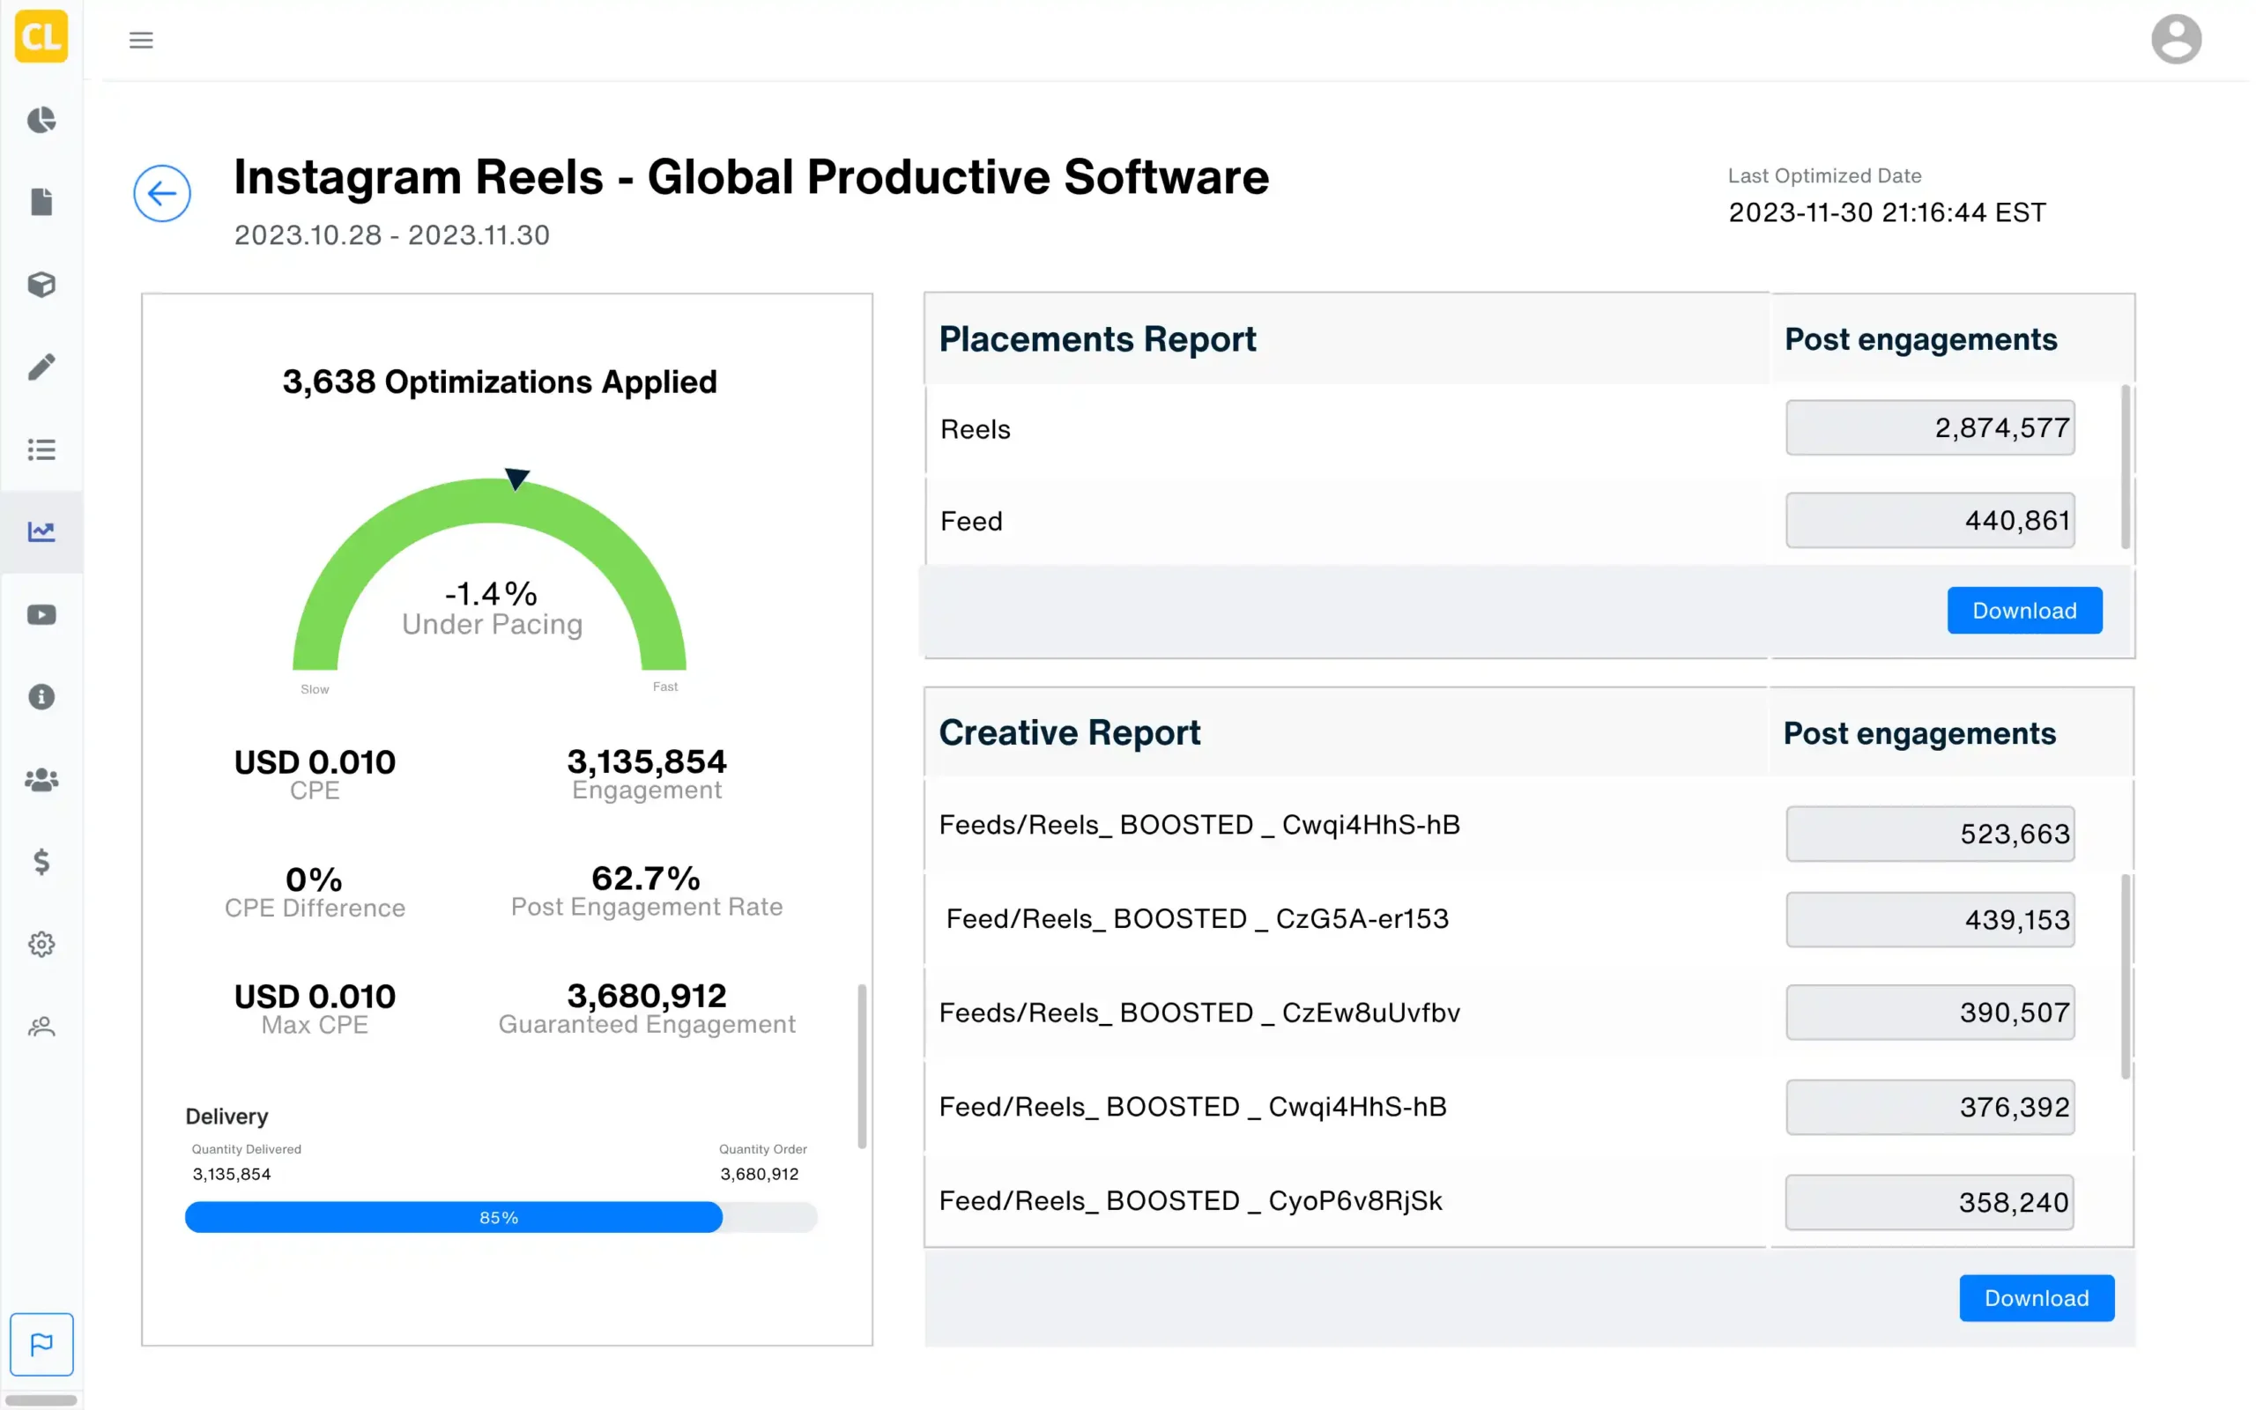This screenshot has height=1410, width=2256.
Task: Click the back arrow next to the report title
Action: tap(162, 193)
